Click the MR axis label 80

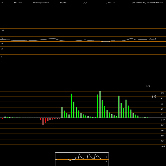[x=162, y=99]
